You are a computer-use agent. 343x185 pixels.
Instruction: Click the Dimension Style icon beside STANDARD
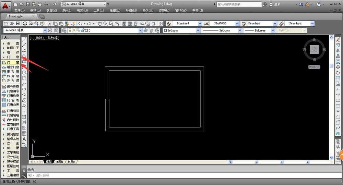[206, 24]
